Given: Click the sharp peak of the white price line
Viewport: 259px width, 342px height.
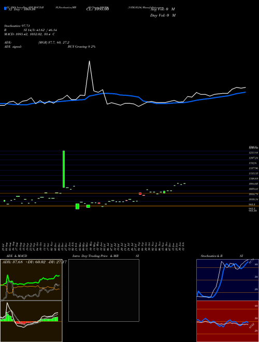Looking at the screenshot, I should tap(90, 61).
